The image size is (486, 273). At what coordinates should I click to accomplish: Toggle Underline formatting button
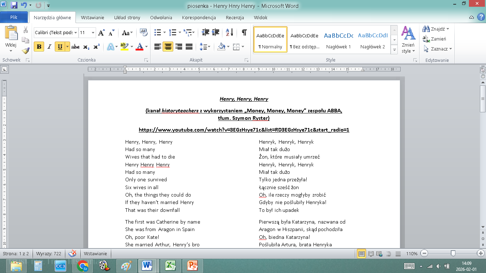click(59, 47)
